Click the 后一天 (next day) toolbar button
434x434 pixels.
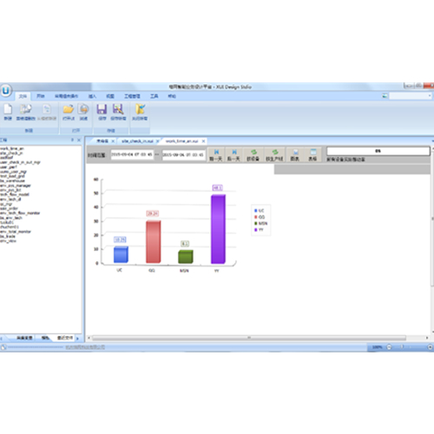(233, 155)
